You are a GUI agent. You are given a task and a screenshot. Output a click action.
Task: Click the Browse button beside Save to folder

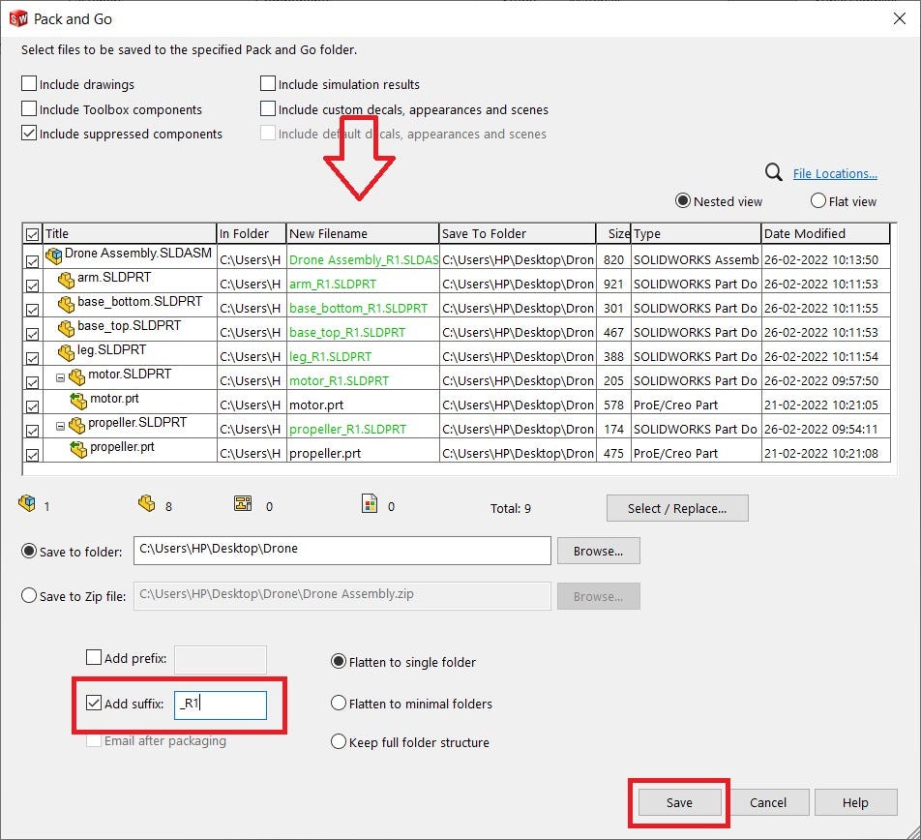(x=598, y=550)
